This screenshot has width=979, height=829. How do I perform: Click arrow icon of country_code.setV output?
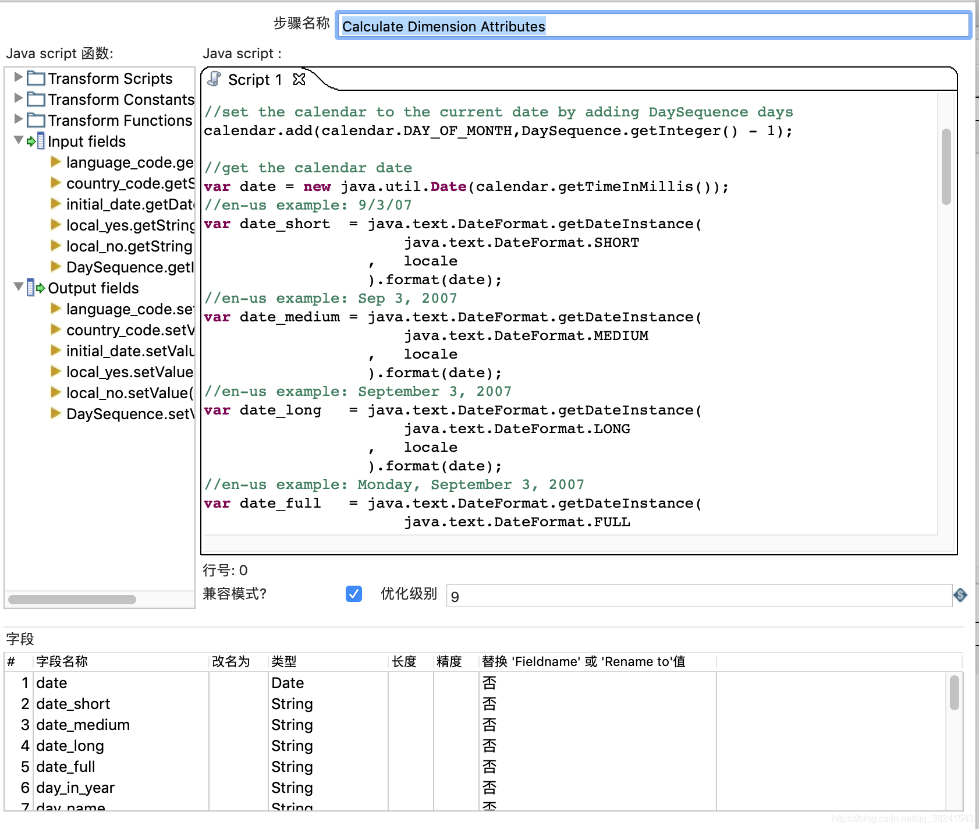click(x=56, y=329)
